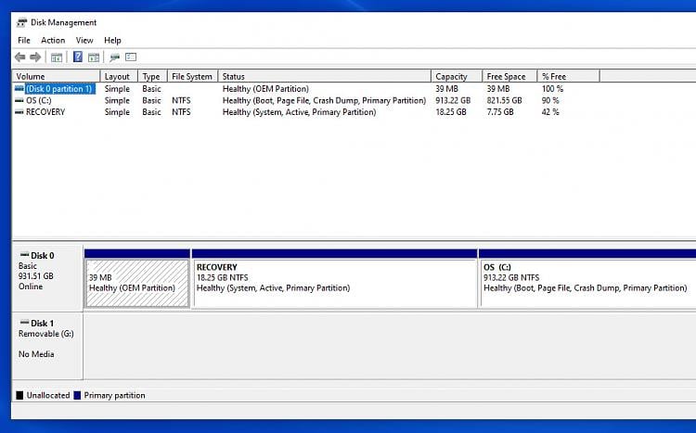This screenshot has width=696, height=433.
Task: Click the 'No Media' text for Disk 1
Action: 36,354
